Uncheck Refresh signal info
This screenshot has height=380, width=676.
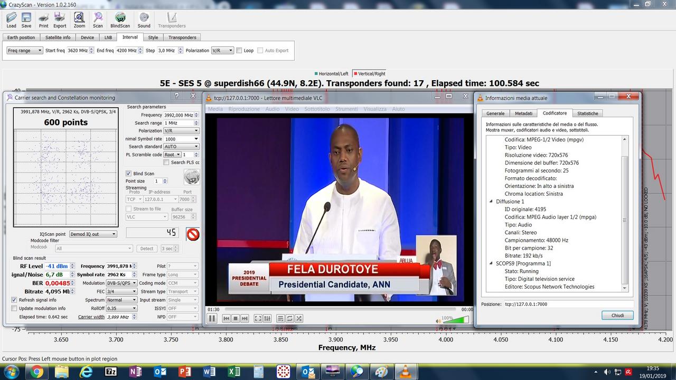[x=14, y=300]
